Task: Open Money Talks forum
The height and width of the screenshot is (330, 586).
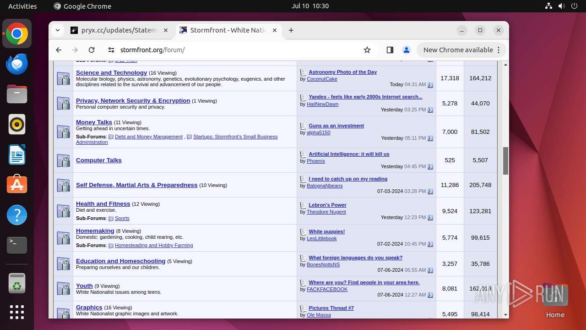Action: [94, 122]
